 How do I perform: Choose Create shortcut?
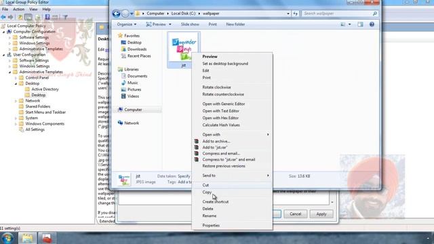tap(216, 202)
